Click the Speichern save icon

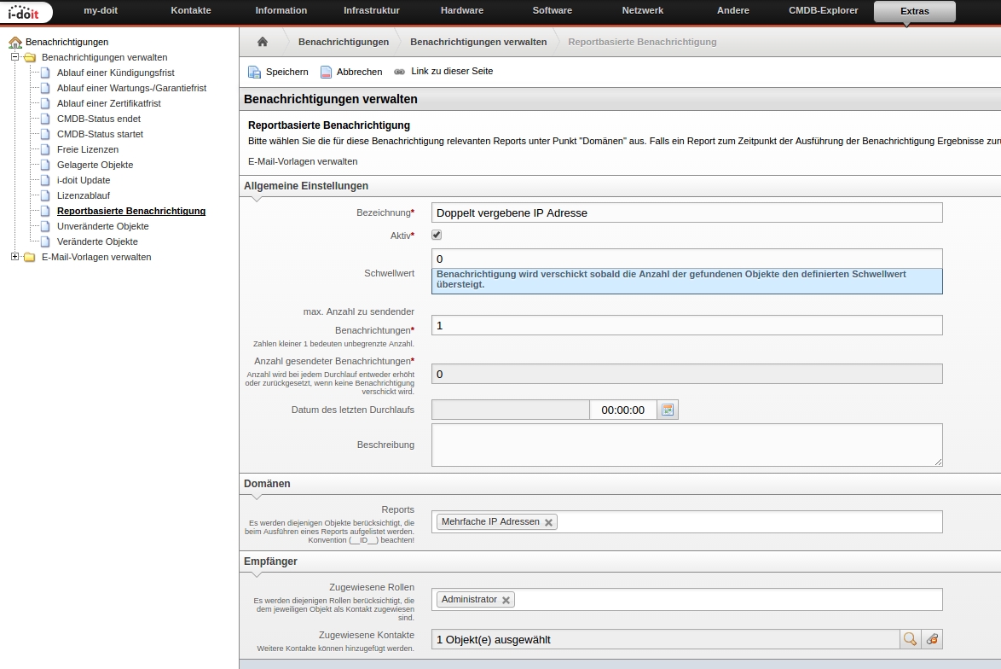[x=255, y=72]
